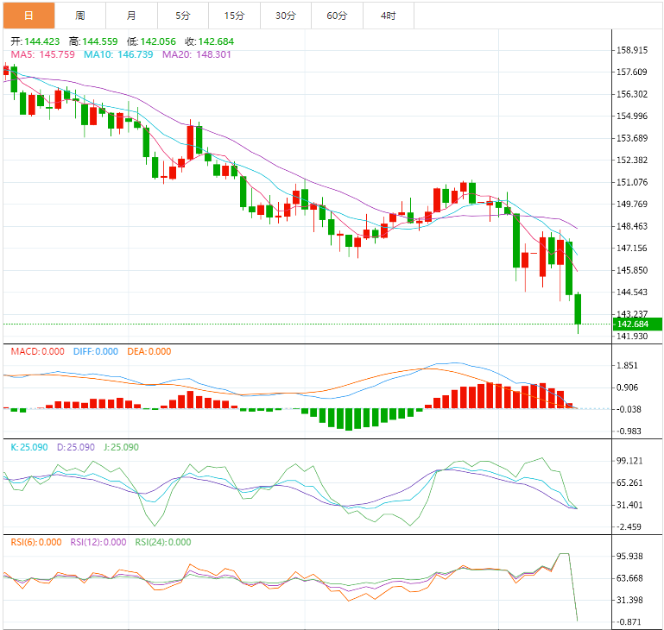Click the 152.382 price axis label
The width and height of the screenshot is (664, 630).
coord(632,160)
